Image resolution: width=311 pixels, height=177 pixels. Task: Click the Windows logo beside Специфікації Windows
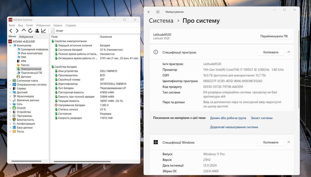(156, 142)
